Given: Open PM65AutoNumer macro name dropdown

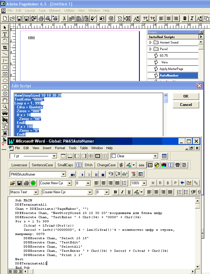Looking at the screenshot, I should (x=63, y=174).
